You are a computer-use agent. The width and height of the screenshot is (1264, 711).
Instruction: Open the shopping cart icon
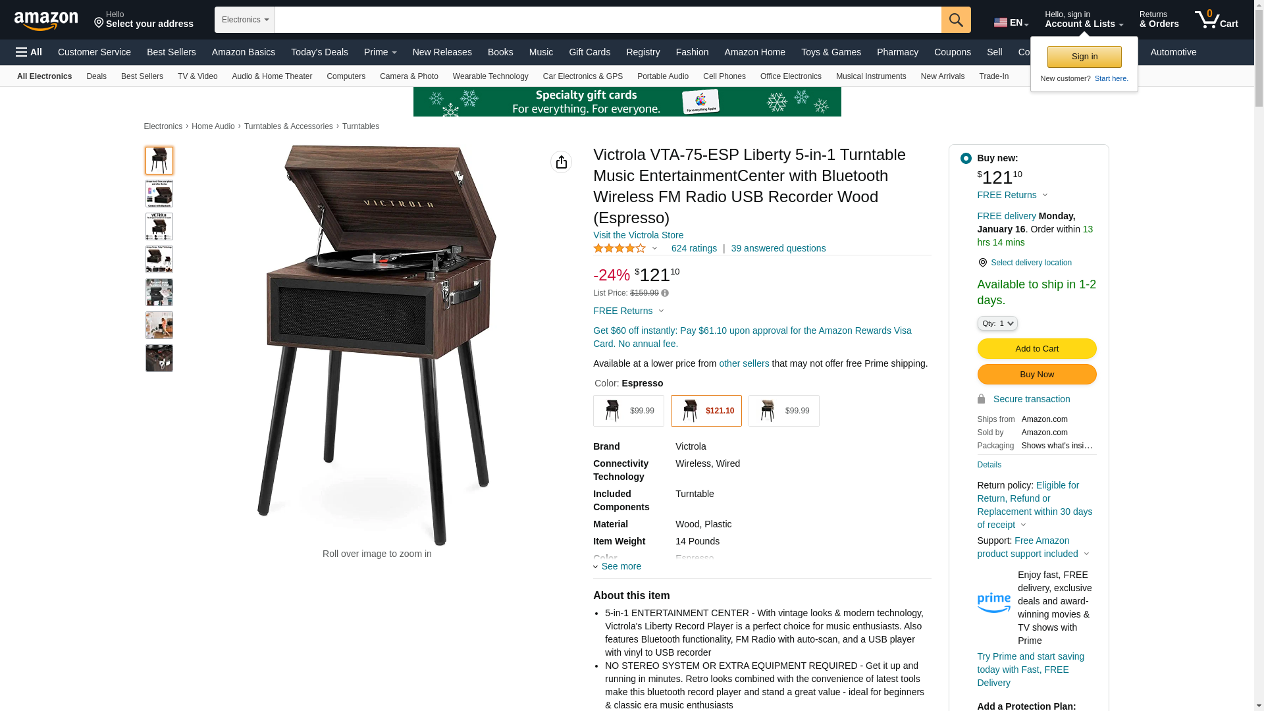click(x=1216, y=19)
